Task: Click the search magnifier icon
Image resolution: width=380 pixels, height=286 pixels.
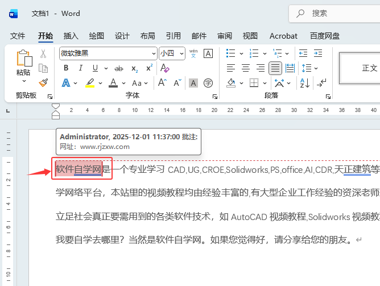Action: tap(300, 13)
